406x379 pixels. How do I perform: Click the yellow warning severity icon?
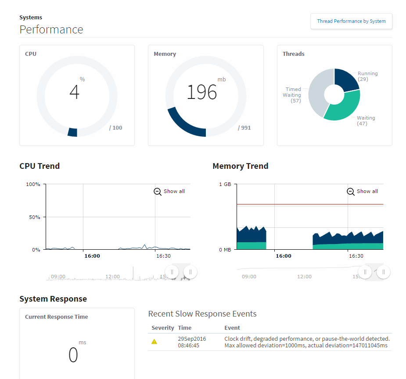(154, 342)
